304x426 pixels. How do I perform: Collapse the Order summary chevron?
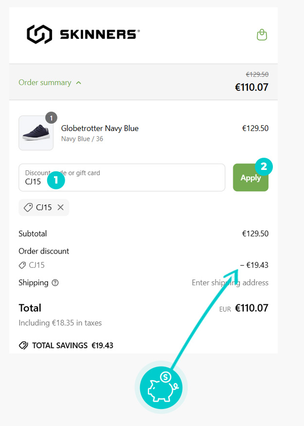tap(79, 83)
